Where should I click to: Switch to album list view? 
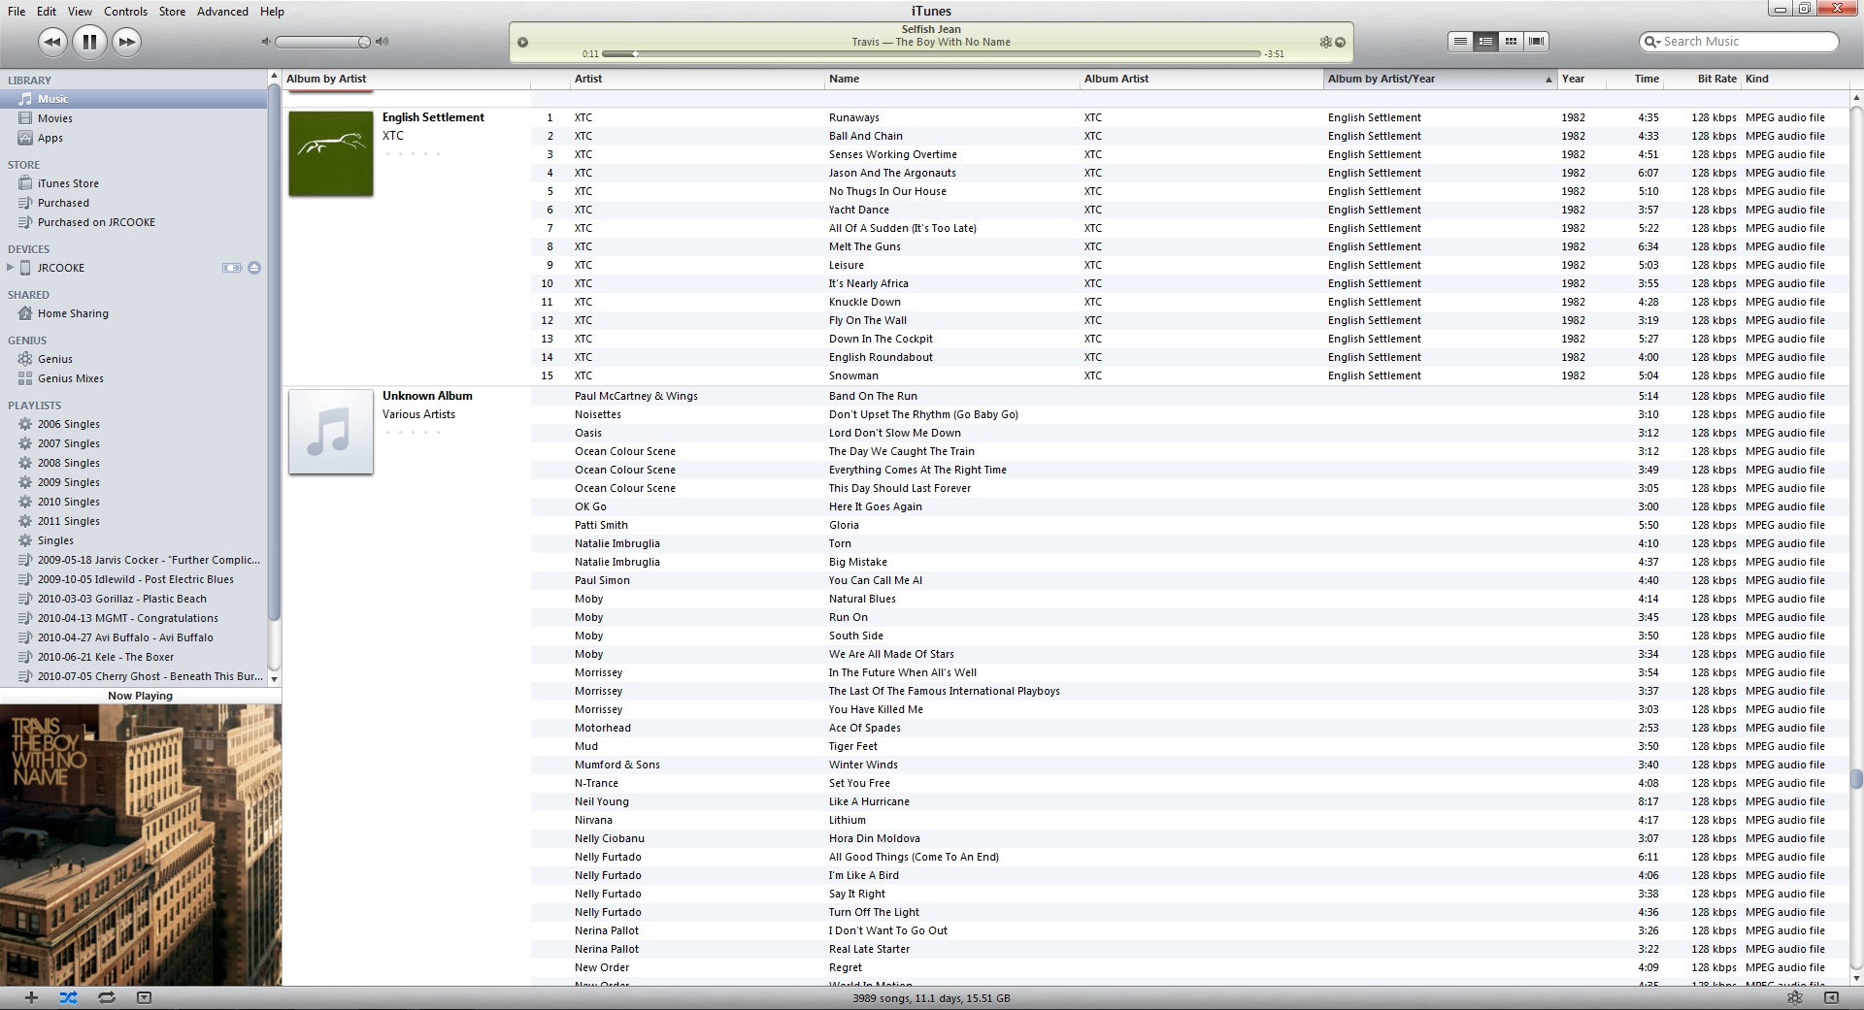pos(1485,41)
